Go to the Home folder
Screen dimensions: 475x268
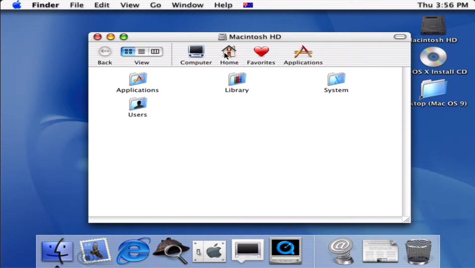[229, 55]
